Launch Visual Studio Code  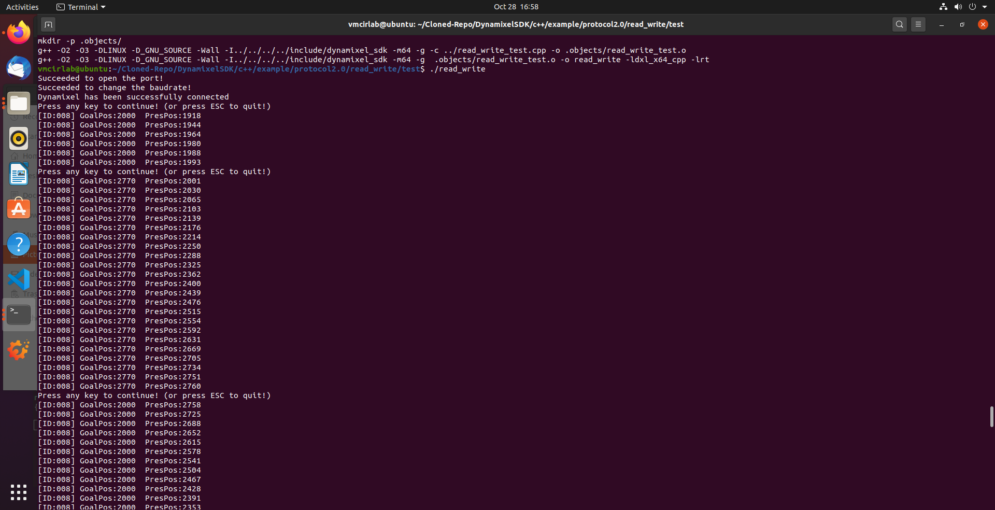coord(18,279)
